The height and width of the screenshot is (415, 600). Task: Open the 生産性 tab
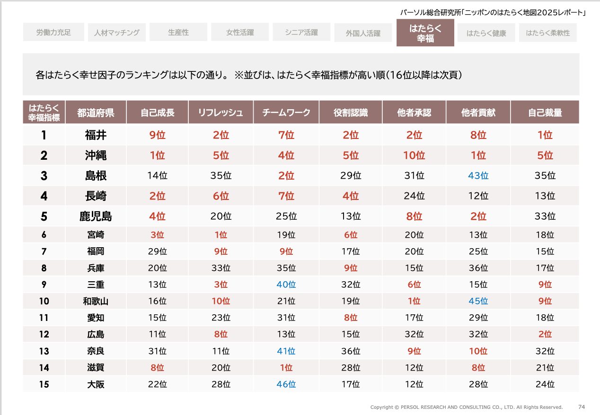(x=178, y=32)
